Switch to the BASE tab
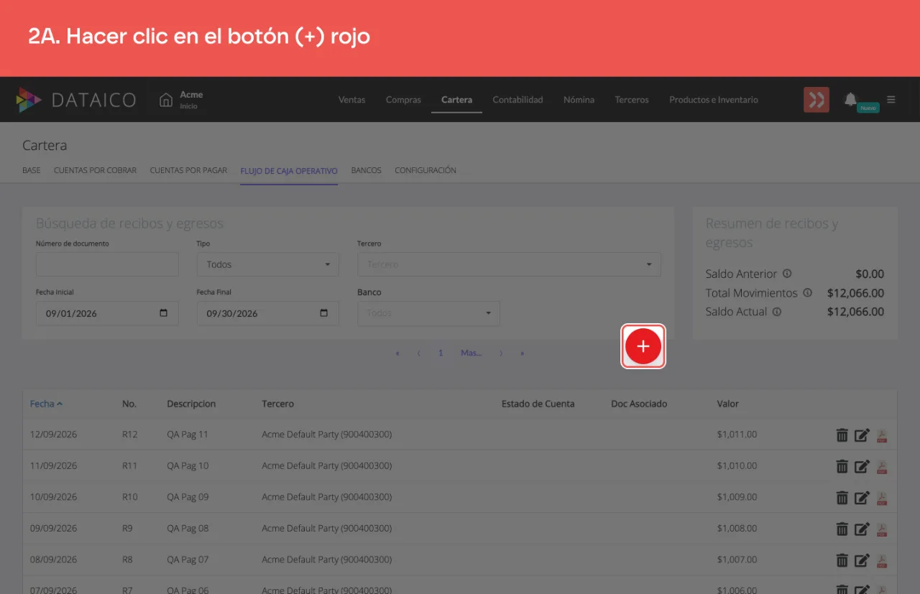920x594 pixels. coord(32,170)
